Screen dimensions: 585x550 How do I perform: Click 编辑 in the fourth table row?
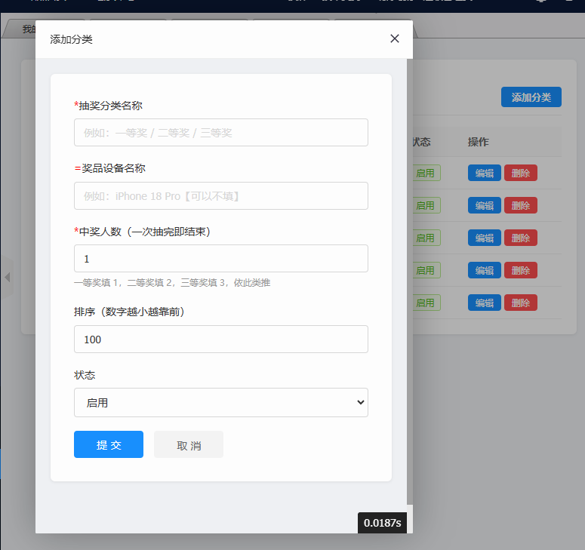pos(485,270)
